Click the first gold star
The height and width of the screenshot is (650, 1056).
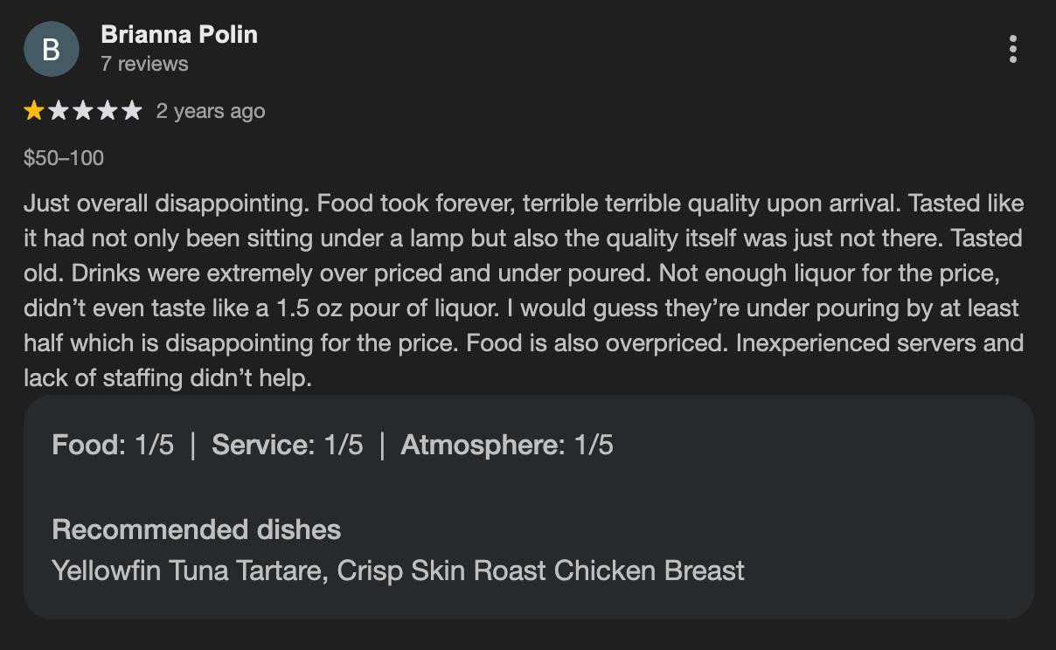click(x=34, y=111)
